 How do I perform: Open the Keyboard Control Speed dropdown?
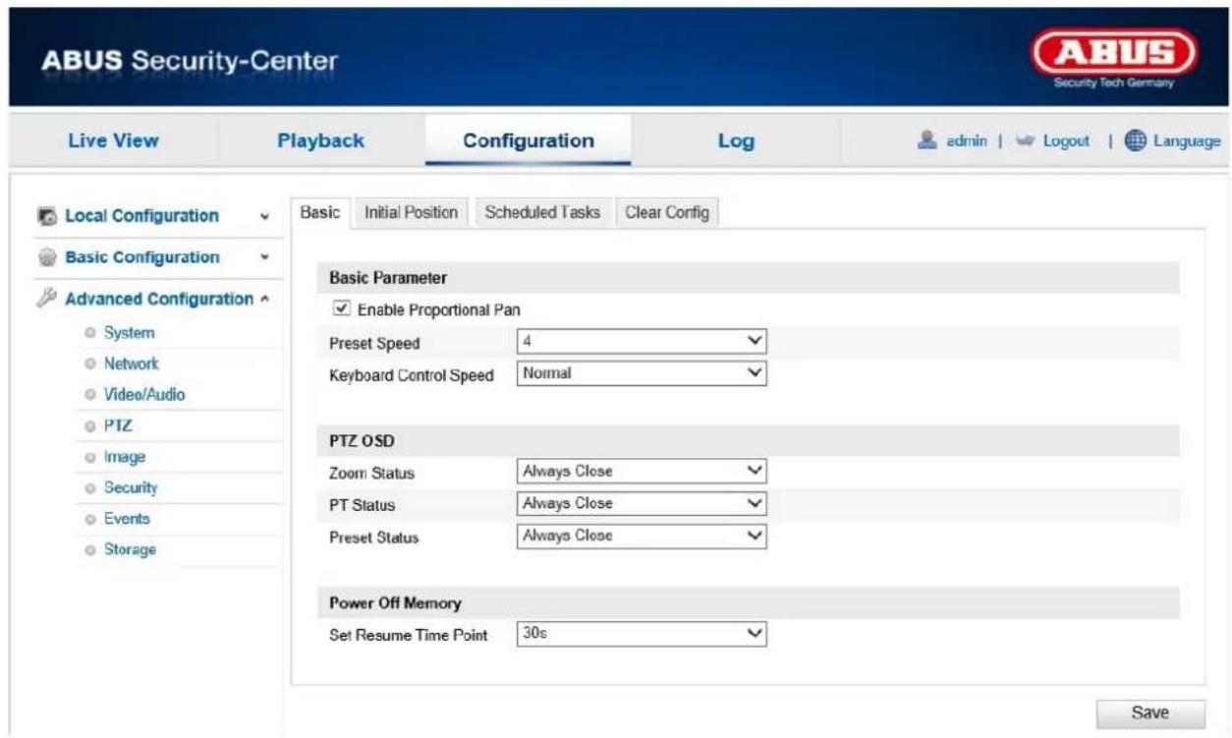(641, 373)
